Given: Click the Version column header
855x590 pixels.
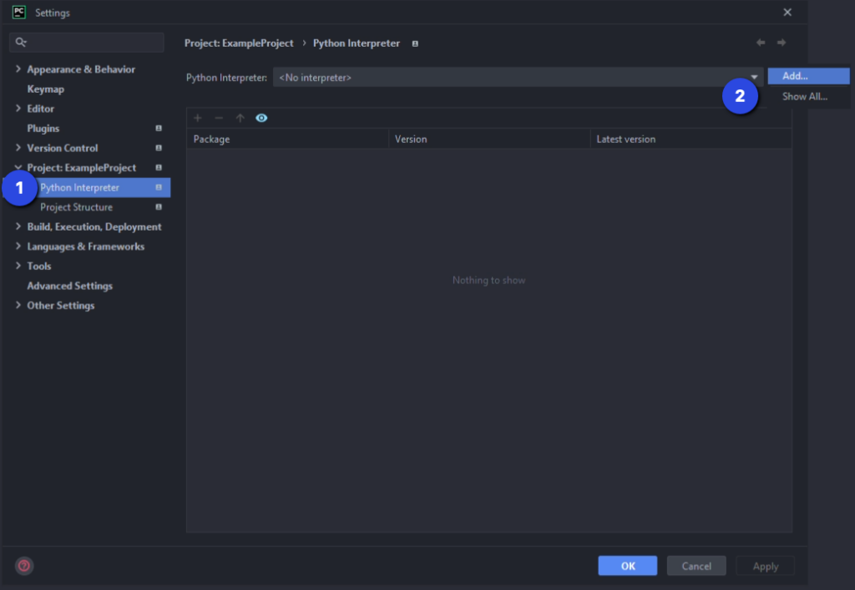Looking at the screenshot, I should coord(489,140).
